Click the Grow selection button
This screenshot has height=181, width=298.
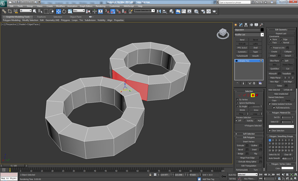pyautogui.click(x=256, y=110)
